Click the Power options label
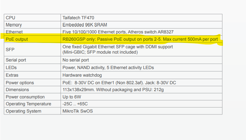246x140 pixels. (x=20, y=83)
